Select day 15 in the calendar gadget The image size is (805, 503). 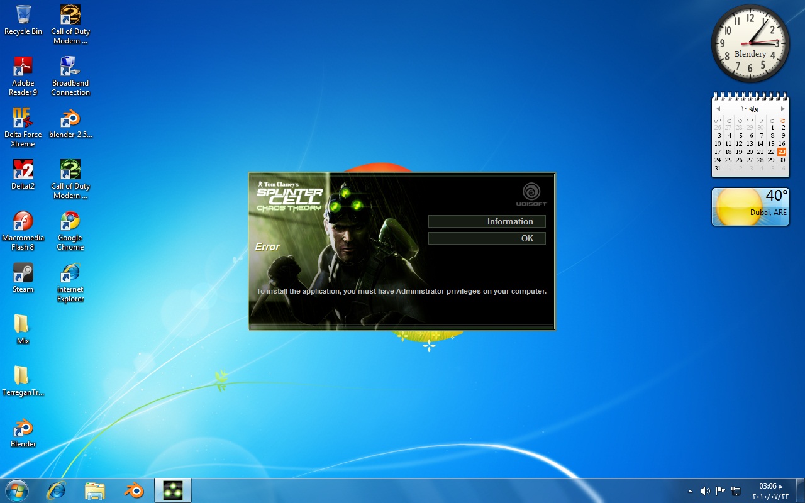[771, 143]
